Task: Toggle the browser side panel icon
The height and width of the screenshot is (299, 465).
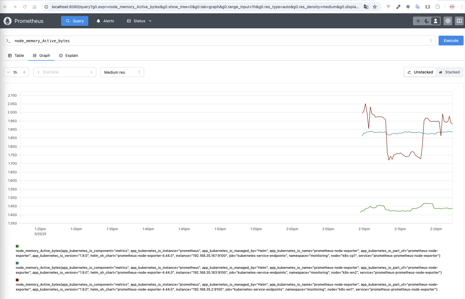Action: (x=428, y=7)
